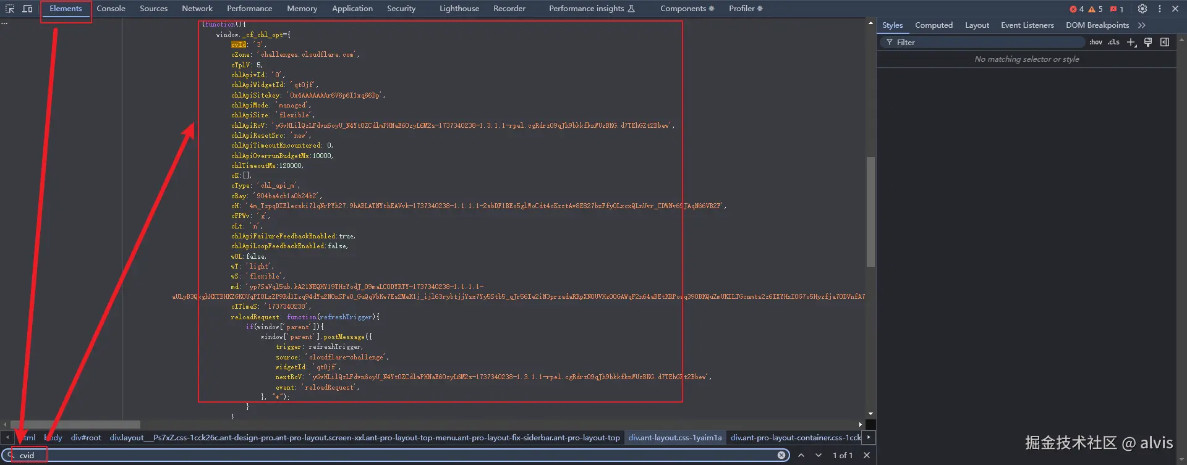Toggle the device toolbar icon

coord(27,9)
